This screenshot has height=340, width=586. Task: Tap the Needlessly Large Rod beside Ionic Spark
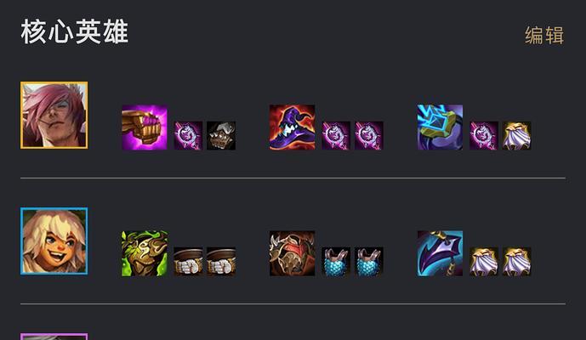484,135
